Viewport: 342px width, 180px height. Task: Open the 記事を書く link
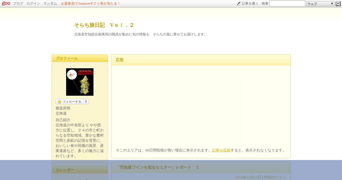point(250,3)
